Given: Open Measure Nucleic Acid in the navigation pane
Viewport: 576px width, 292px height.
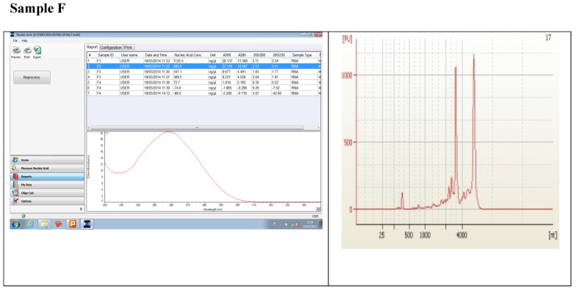Looking at the screenshot, I should 47,169.
